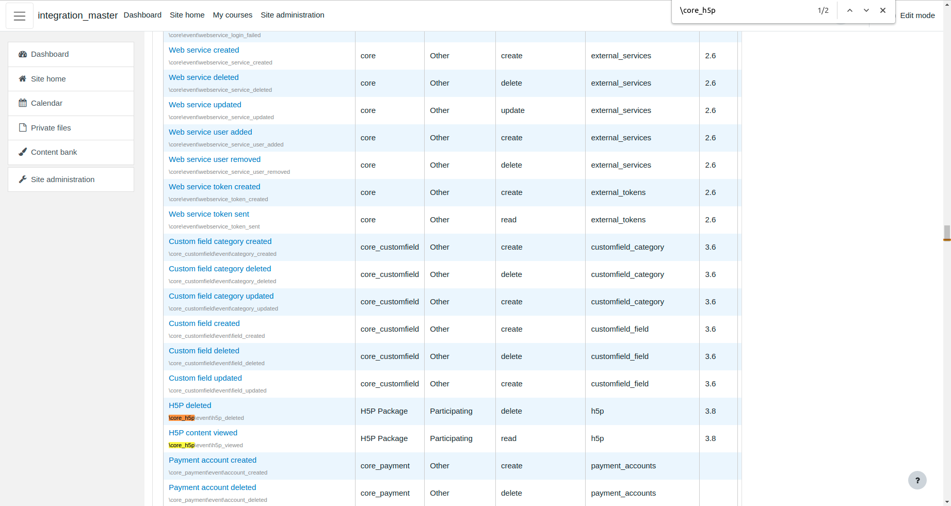Click Participating cell in H5P content viewed row
This screenshot has height=506, width=951.
(x=452, y=438)
